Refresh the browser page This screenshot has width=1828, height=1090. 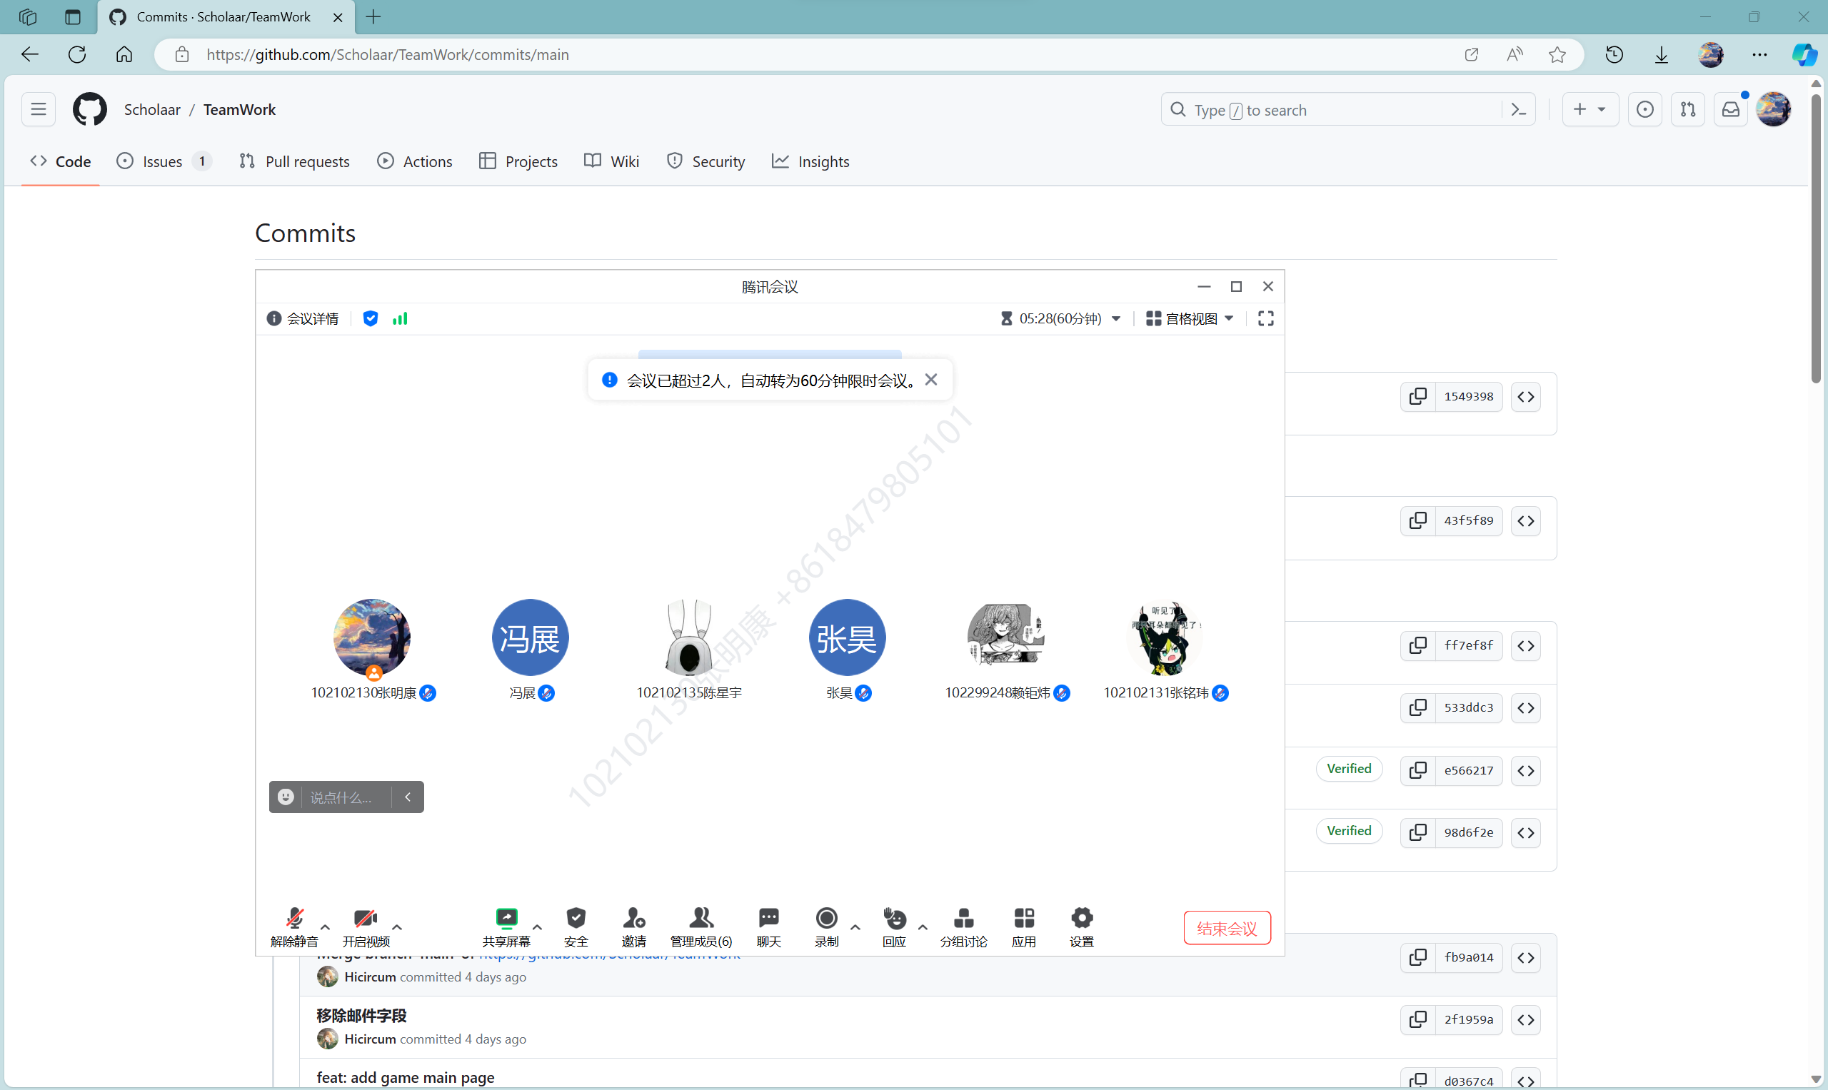[x=77, y=54]
